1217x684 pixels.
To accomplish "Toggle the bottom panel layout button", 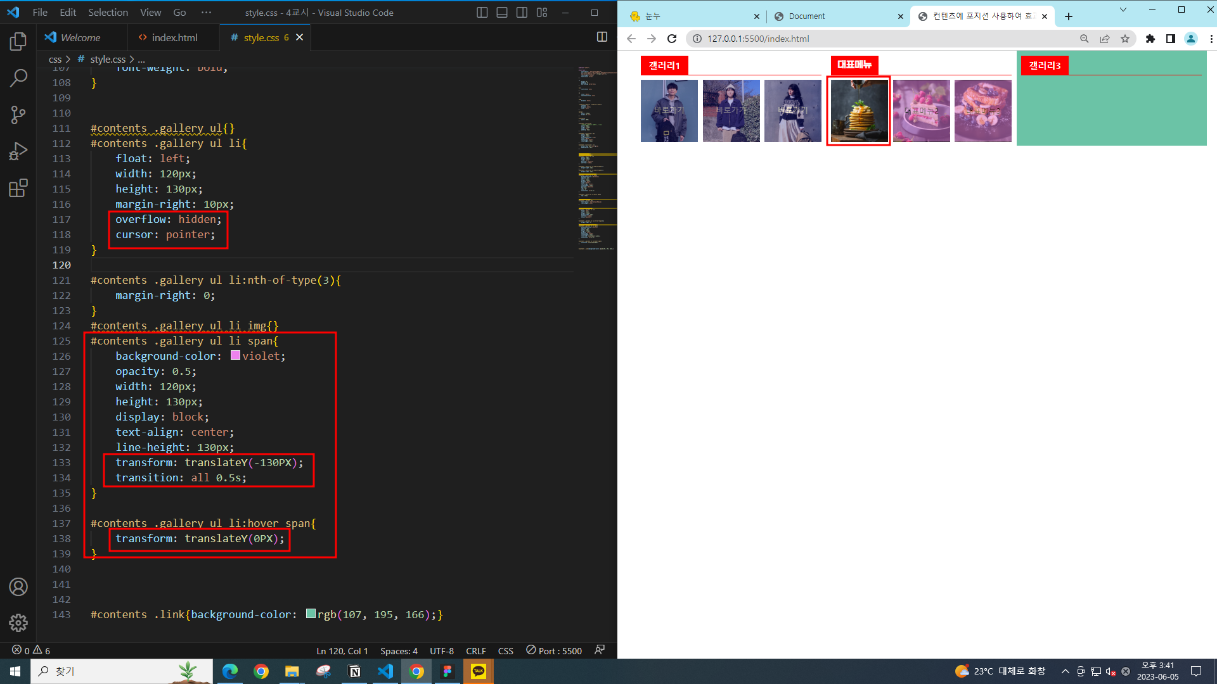I will coord(502,13).
